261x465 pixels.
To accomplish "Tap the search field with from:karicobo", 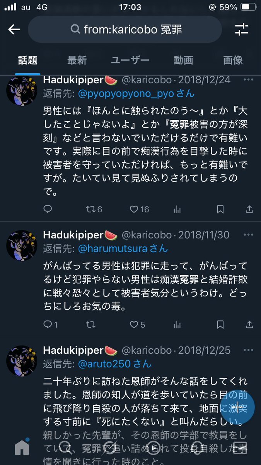I will point(125,29).
